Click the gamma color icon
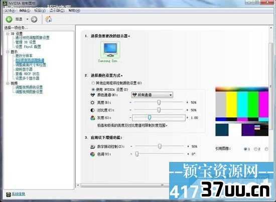Viewport: 276px width, 202px height. click(x=93, y=118)
